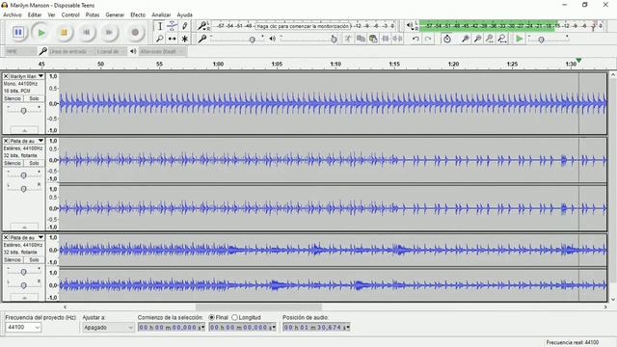The height and width of the screenshot is (347, 617).
Task: Click the playback speed slider knob
Action: click(542, 40)
